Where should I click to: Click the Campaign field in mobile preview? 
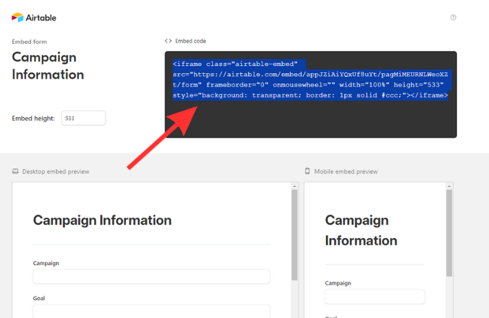[374, 297]
